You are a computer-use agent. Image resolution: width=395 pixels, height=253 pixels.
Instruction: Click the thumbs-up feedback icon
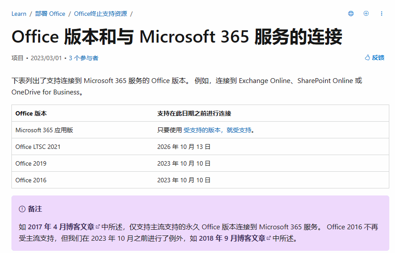pos(367,57)
